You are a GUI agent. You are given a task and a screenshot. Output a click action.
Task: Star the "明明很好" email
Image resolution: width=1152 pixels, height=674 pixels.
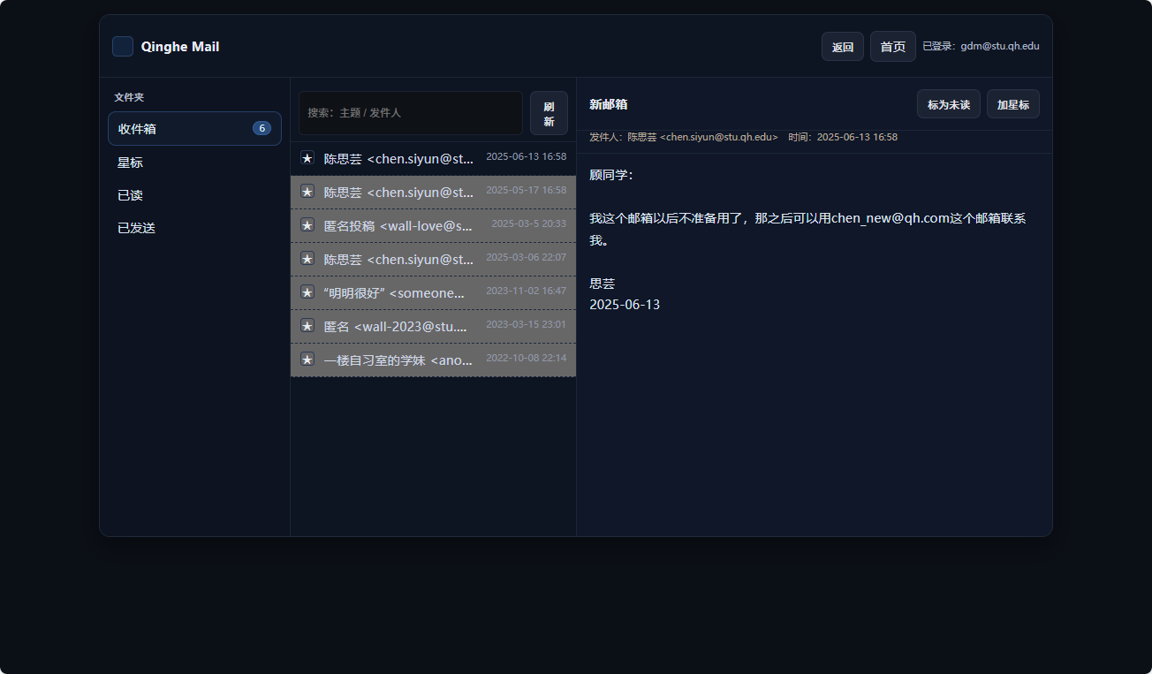[307, 292]
